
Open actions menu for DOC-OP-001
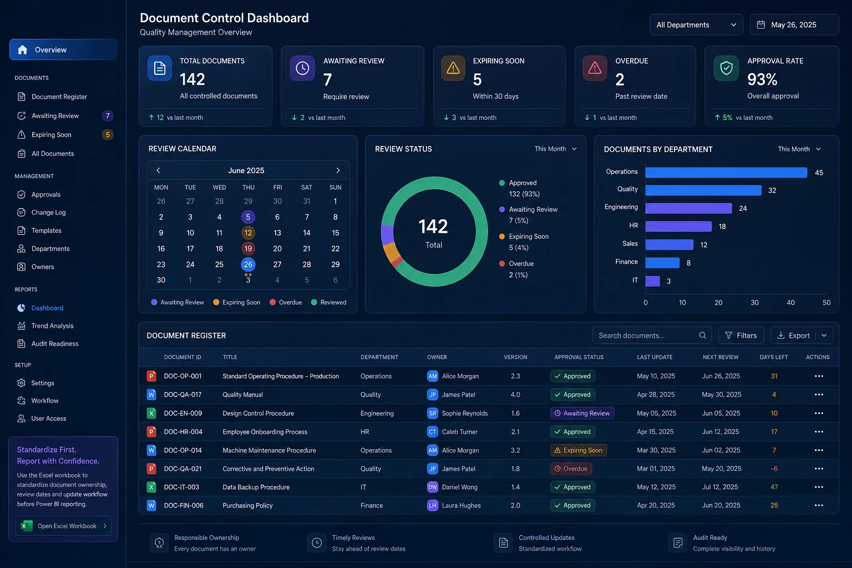pyautogui.click(x=819, y=376)
